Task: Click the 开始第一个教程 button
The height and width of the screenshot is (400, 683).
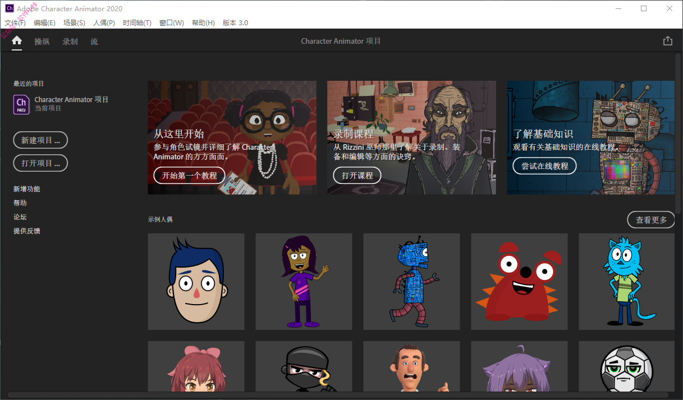Action: [x=189, y=176]
